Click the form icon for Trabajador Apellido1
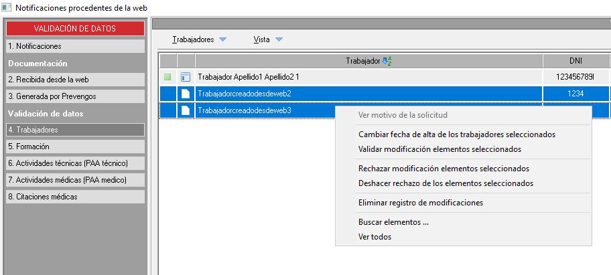 (x=186, y=77)
